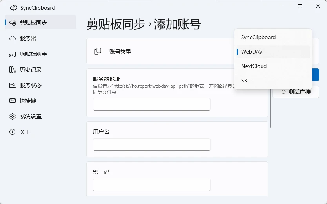Go to 服务器 page in sidebar
Viewport: 327px width, 204px height.
41,38
